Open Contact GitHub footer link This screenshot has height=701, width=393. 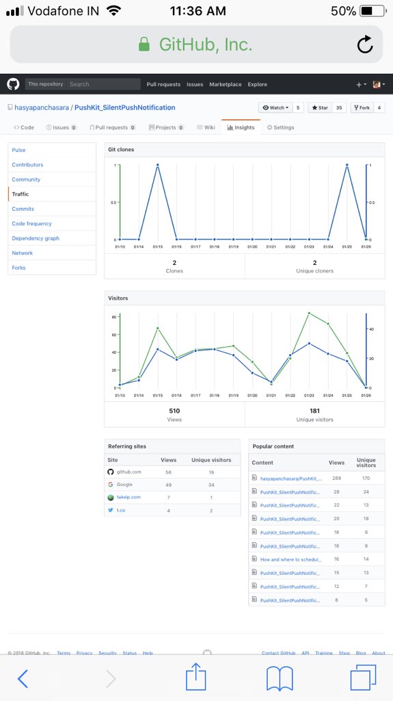tap(279, 652)
